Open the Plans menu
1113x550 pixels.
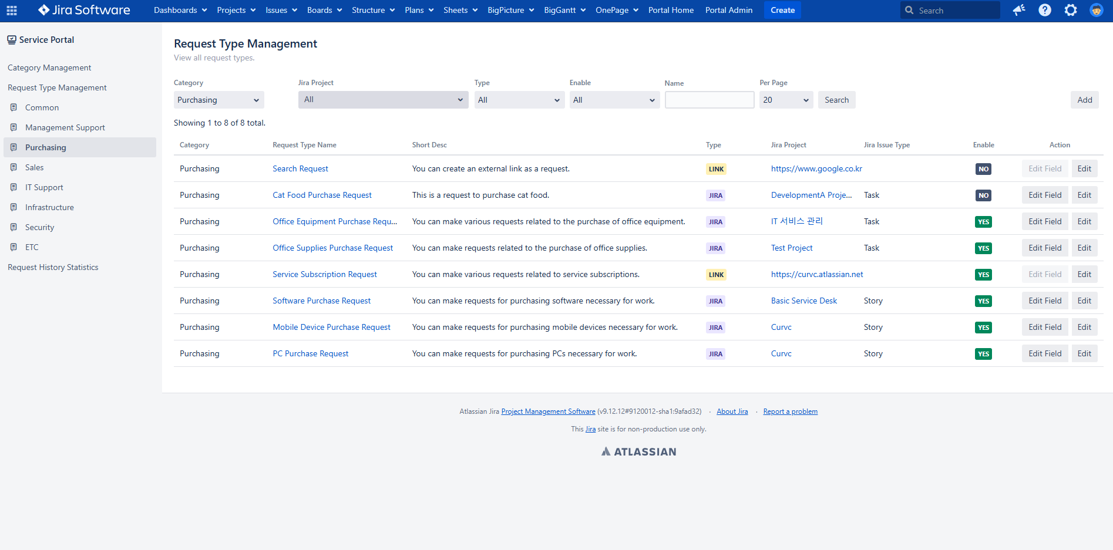tap(419, 10)
